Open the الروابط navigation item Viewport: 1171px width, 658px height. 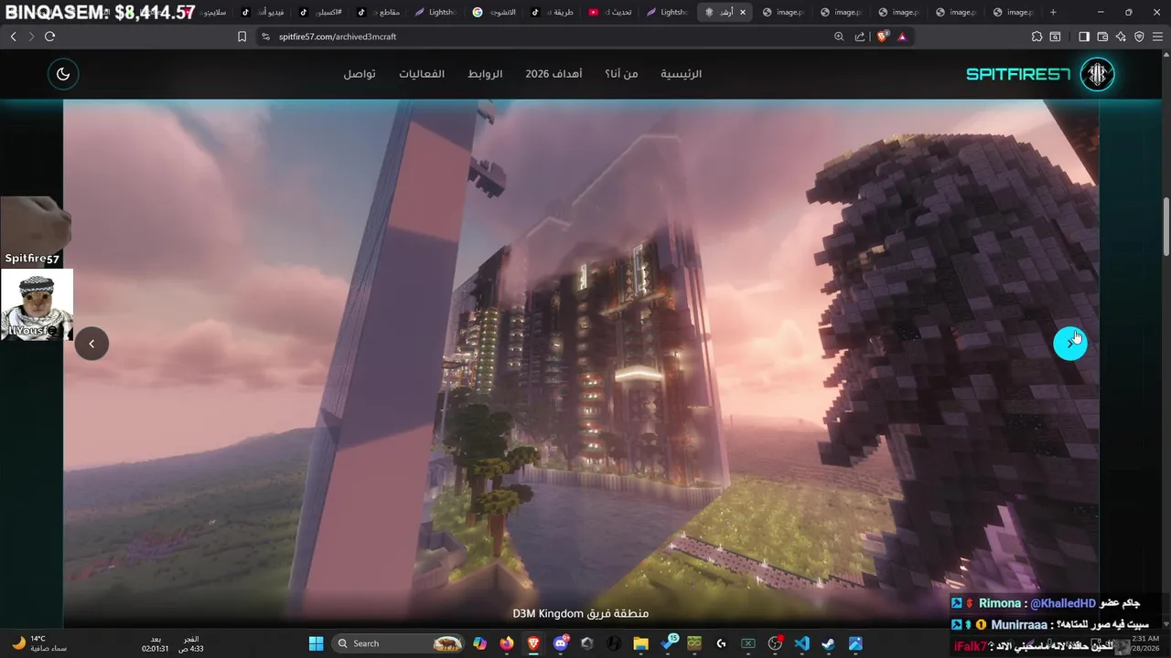pos(485,74)
